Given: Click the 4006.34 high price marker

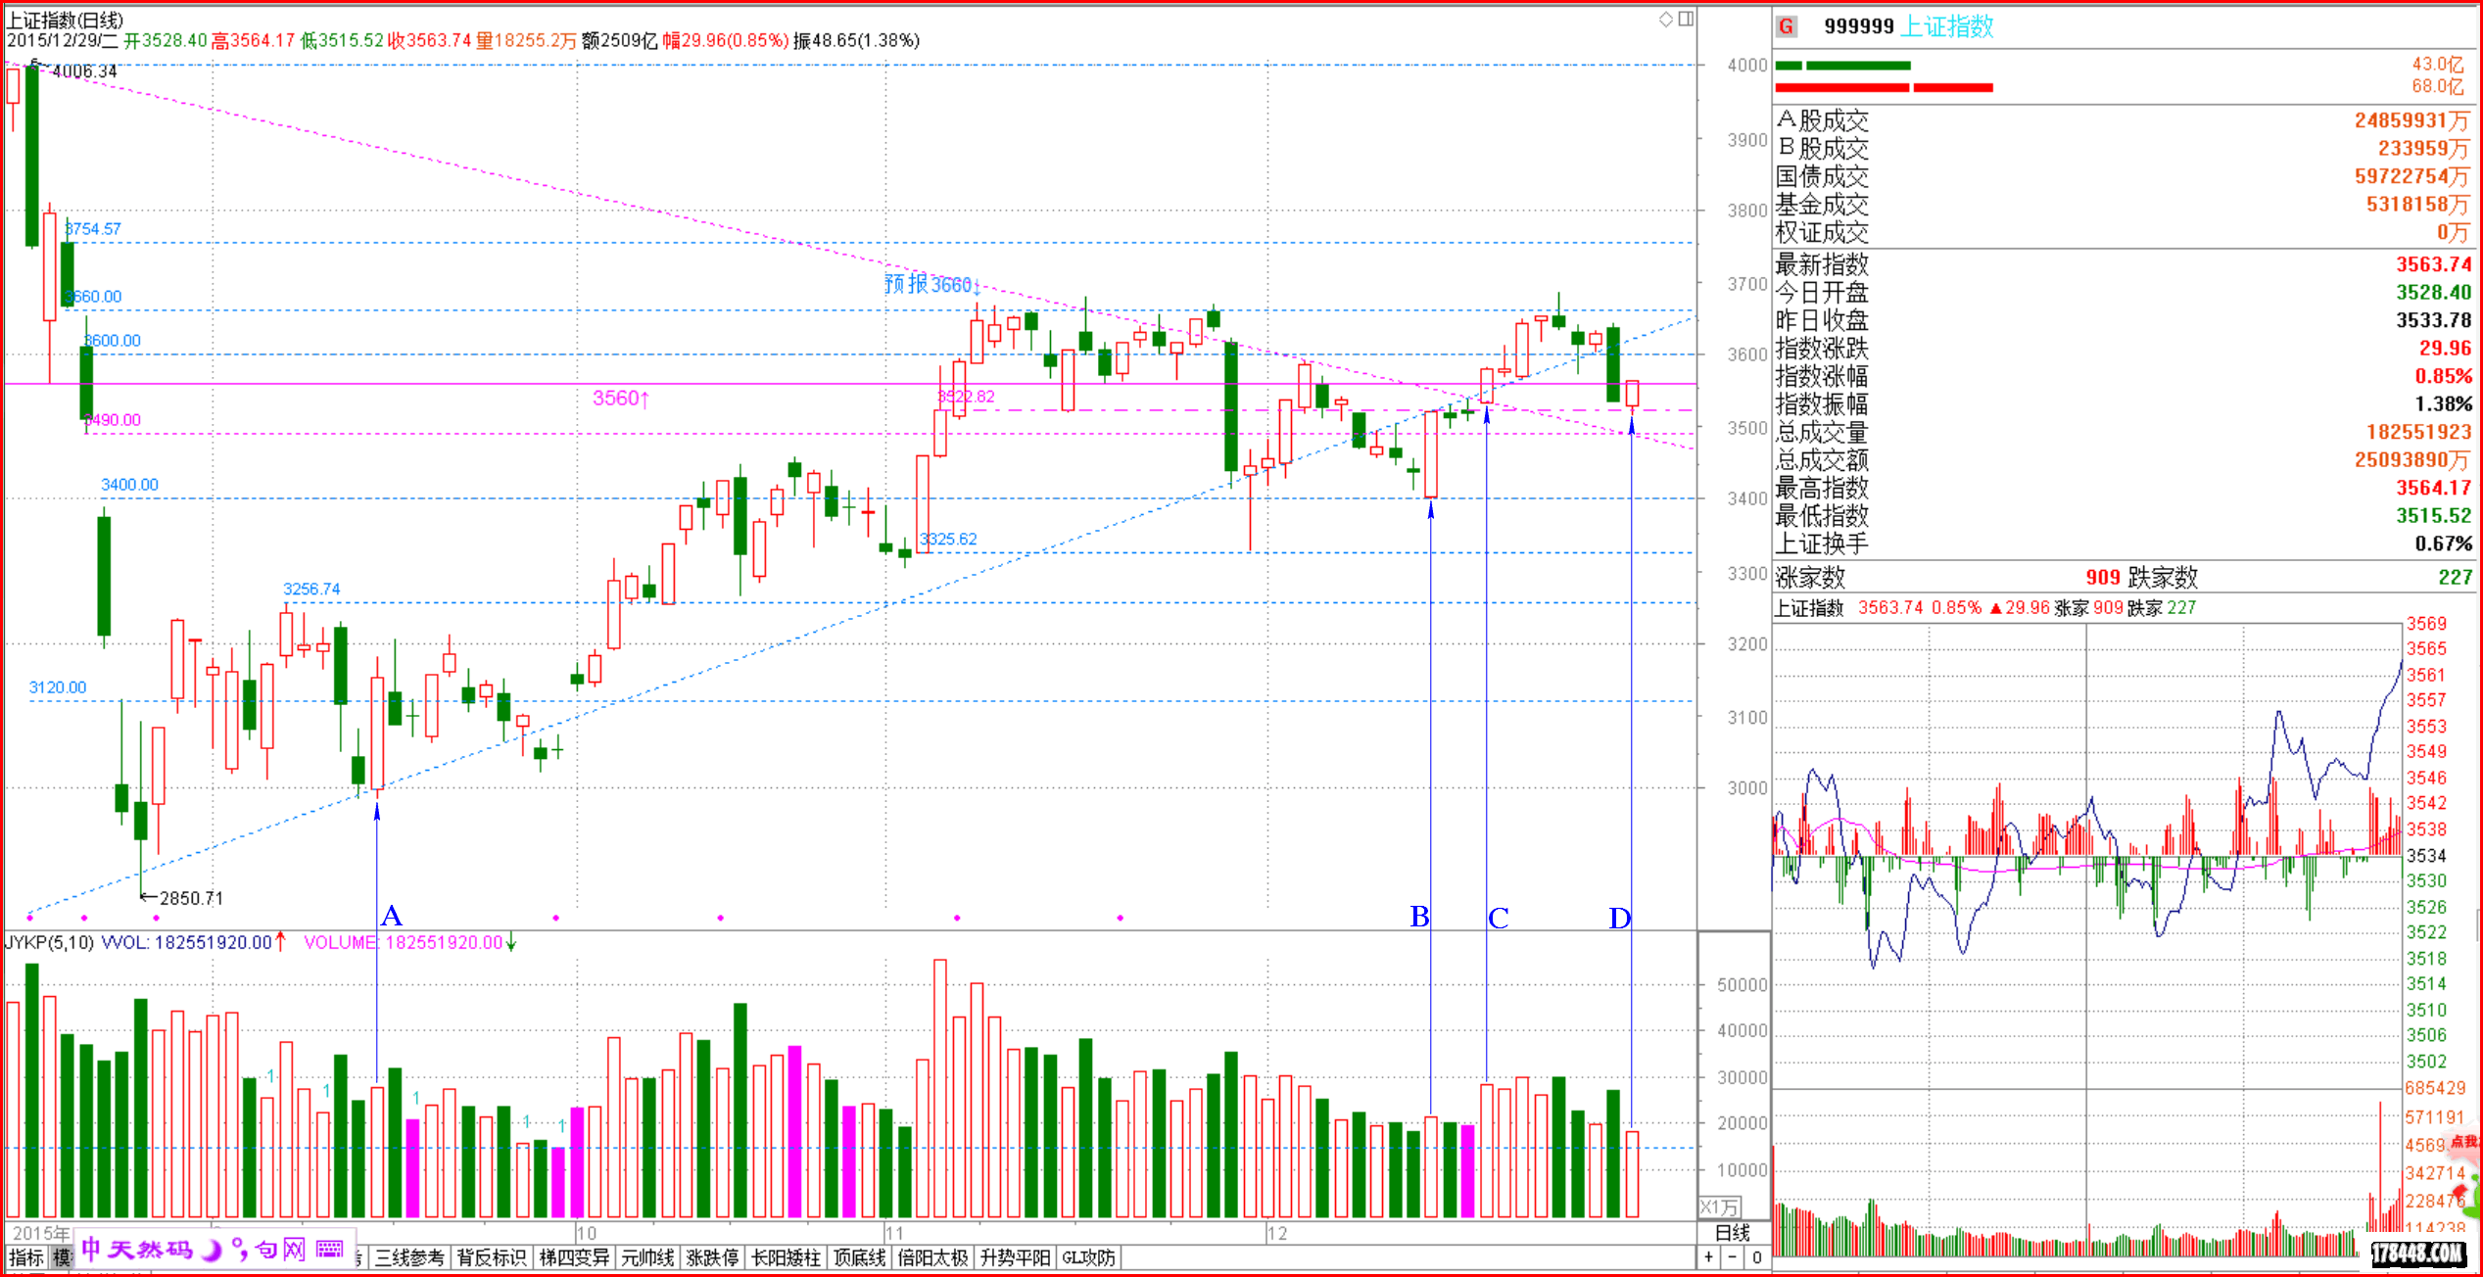Looking at the screenshot, I should 84,71.
